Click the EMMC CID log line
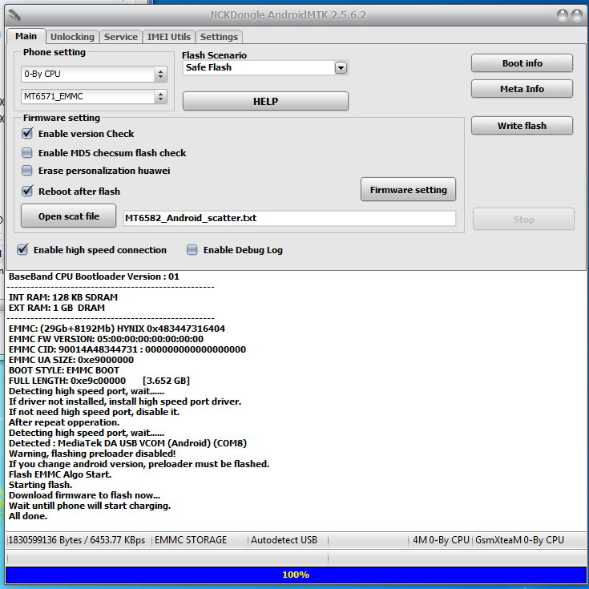The width and height of the screenshot is (589, 589). pos(127,349)
